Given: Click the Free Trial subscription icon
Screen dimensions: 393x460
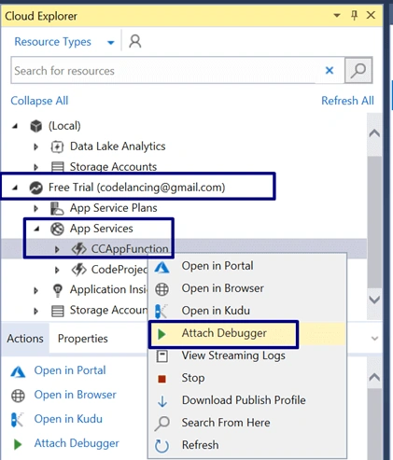Looking at the screenshot, I should [x=35, y=188].
